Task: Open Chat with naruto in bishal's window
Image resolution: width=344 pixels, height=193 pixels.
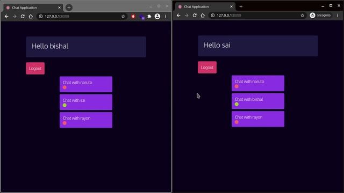Action: [86, 84]
